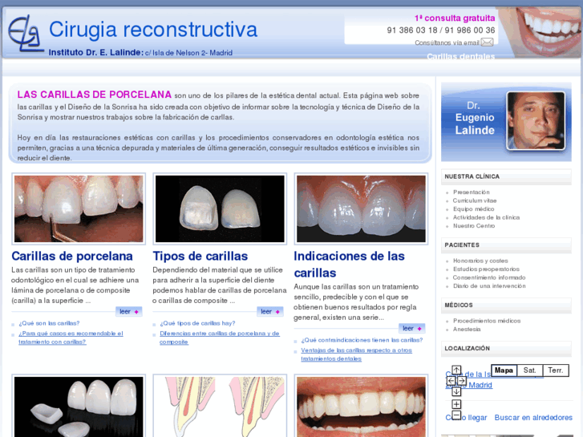The width and height of the screenshot is (583, 437).
Task: Click the 'Cirugia reconstructiva' site title
Action: tap(153, 30)
